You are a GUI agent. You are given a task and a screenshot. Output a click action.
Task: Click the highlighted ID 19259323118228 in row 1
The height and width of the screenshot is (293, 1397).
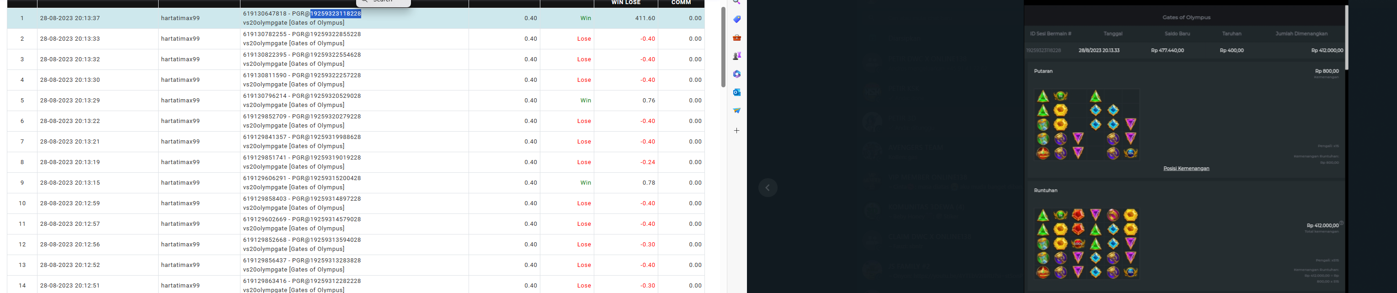click(x=335, y=14)
